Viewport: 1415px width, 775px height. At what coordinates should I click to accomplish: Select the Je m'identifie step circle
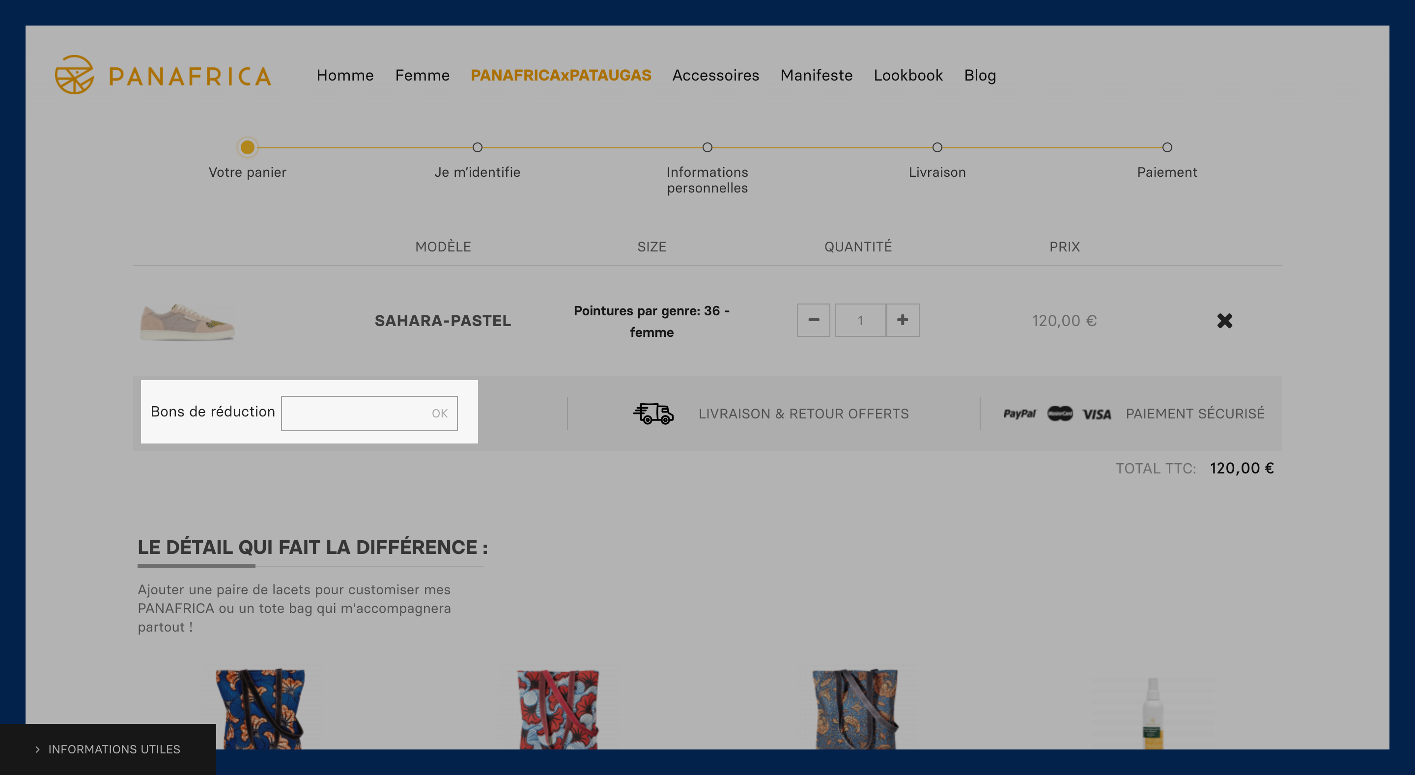point(478,147)
